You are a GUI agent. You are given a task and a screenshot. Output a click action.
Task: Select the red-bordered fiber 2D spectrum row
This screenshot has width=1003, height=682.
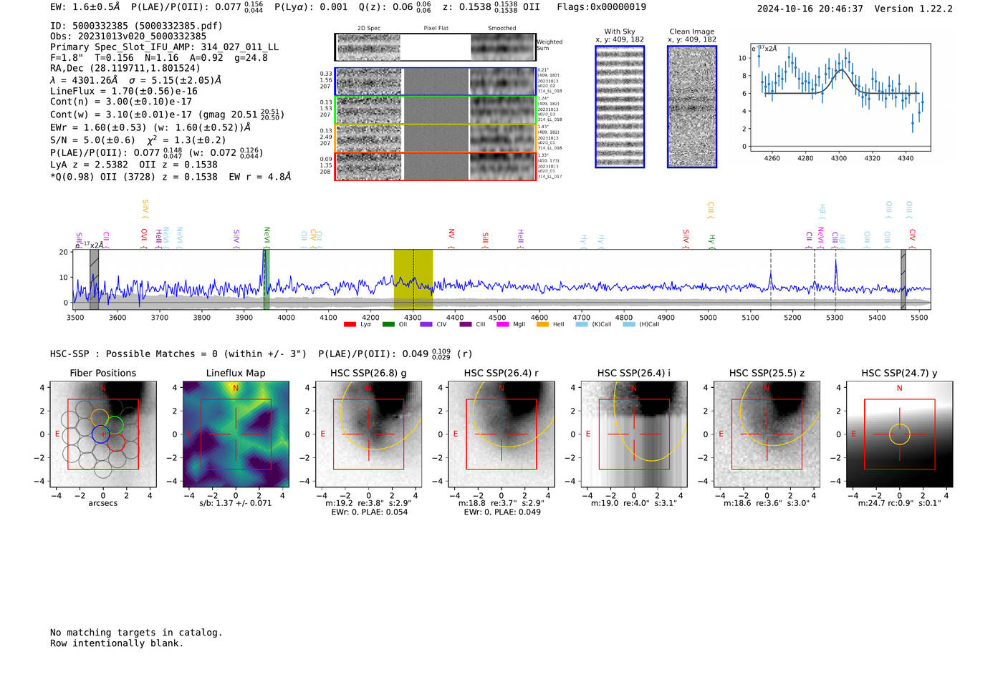pos(435,166)
